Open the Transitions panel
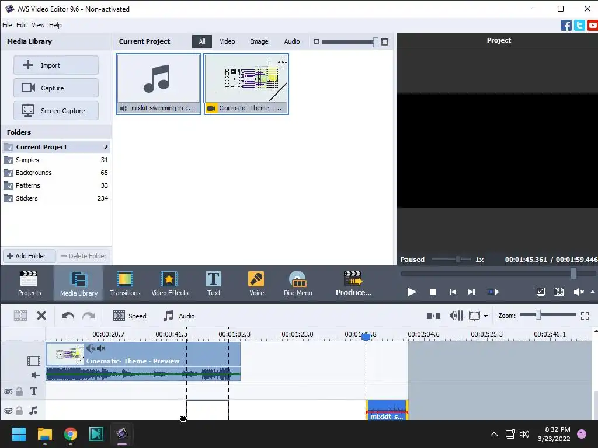The height and width of the screenshot is (448, 598). pyautogui.click(x=125, y=283)
